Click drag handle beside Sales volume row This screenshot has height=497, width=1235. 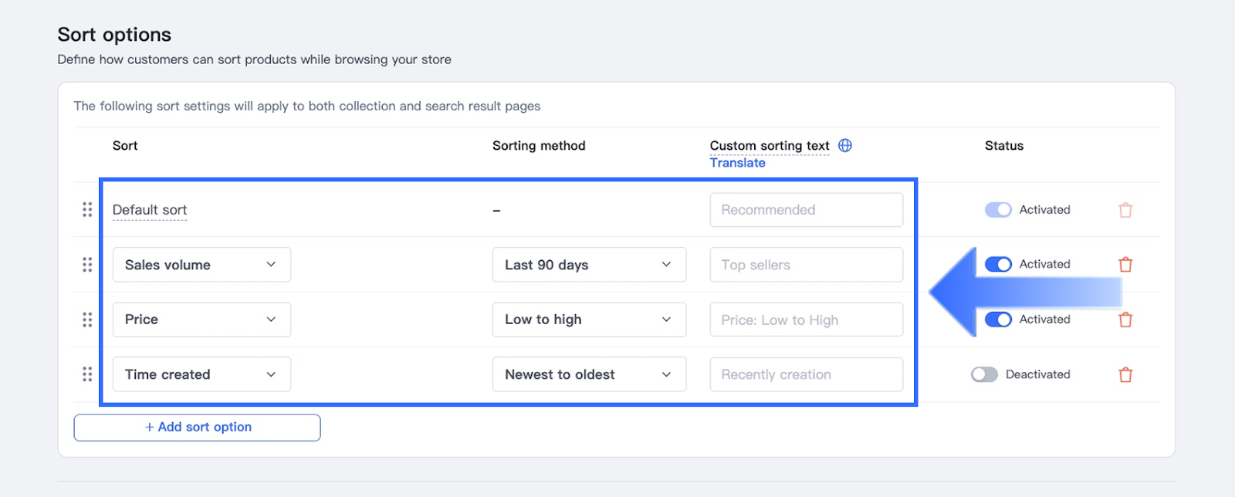tap(87, 265)
